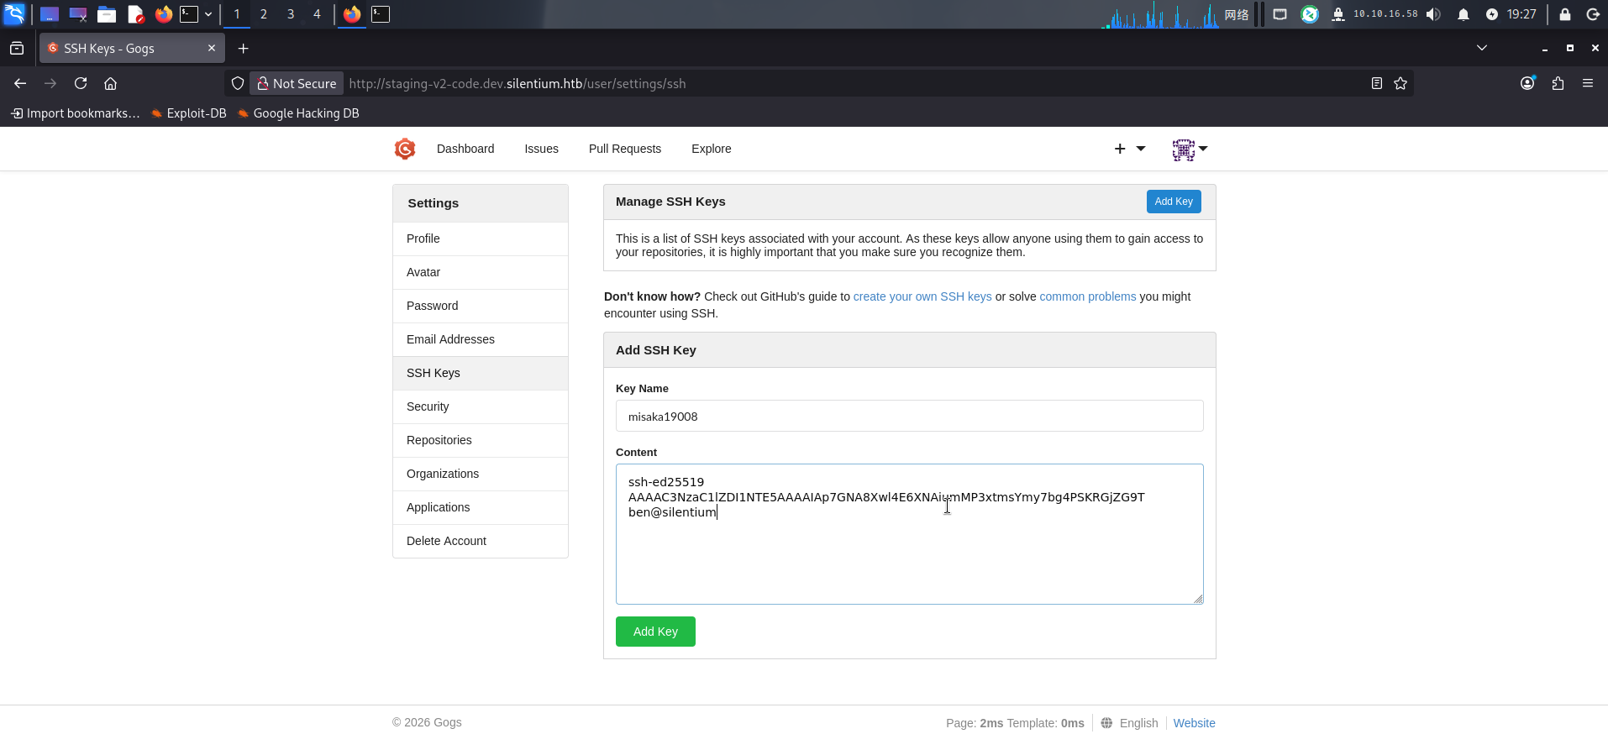The image size is (1608, 734).
Task: Expand the list all tabs chevron
Action: [1482, 48]
